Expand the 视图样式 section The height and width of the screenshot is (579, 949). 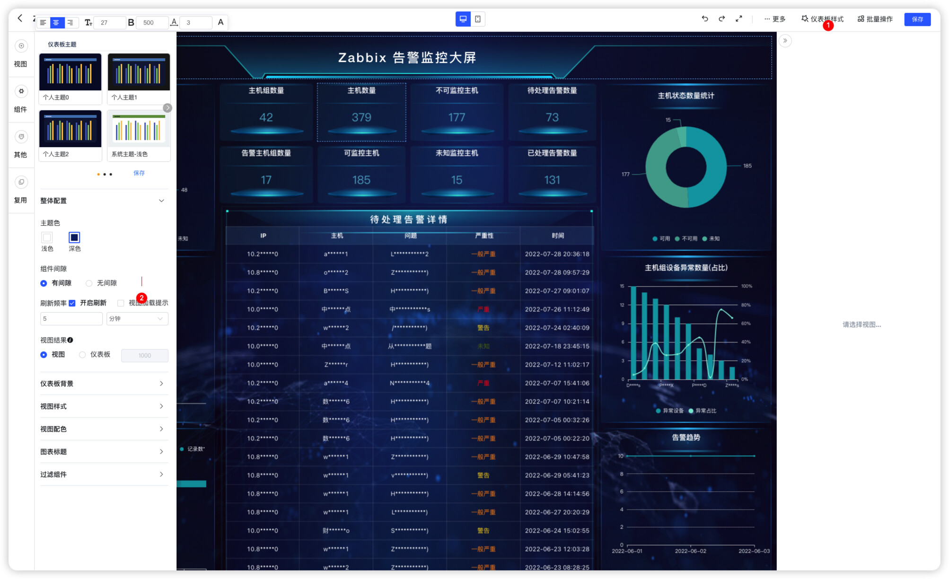point(104,406)
